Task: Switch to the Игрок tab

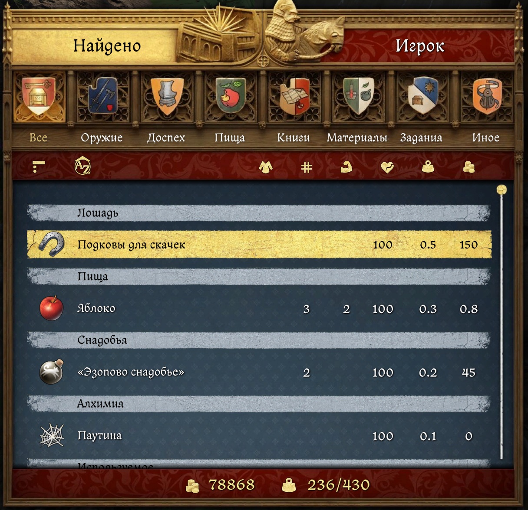Action: pyautogui.click(x=419, y=46)
